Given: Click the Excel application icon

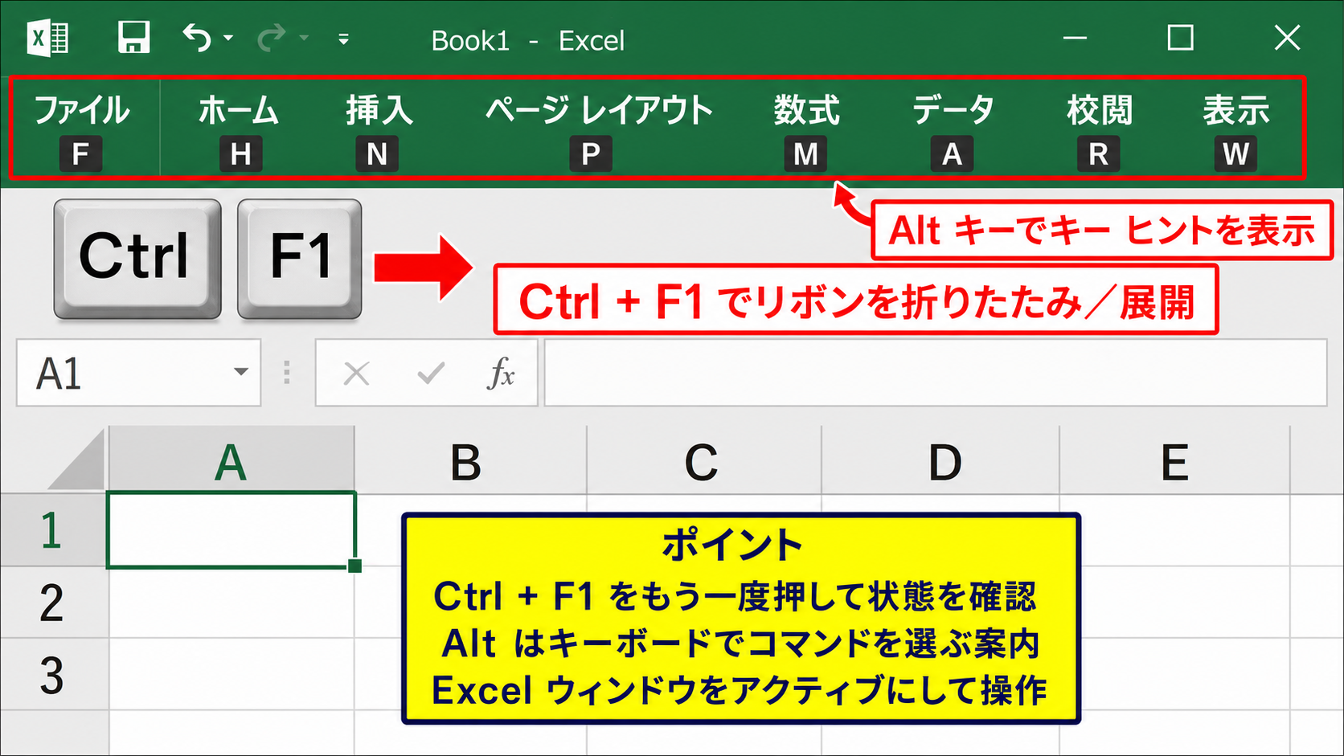Looking at the screenshot, I should 47,38.
